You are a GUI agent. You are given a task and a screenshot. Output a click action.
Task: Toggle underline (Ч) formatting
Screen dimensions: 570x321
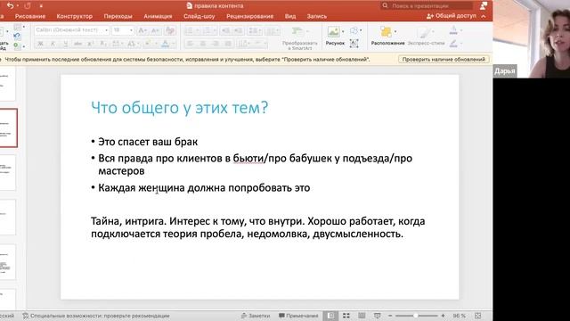click(x=65, y=44)
